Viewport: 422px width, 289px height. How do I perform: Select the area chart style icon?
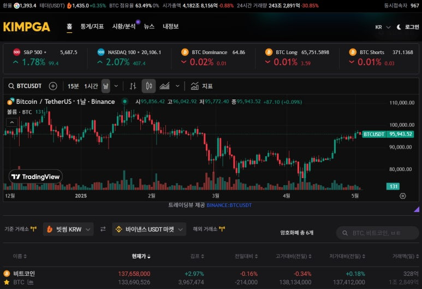164,86
